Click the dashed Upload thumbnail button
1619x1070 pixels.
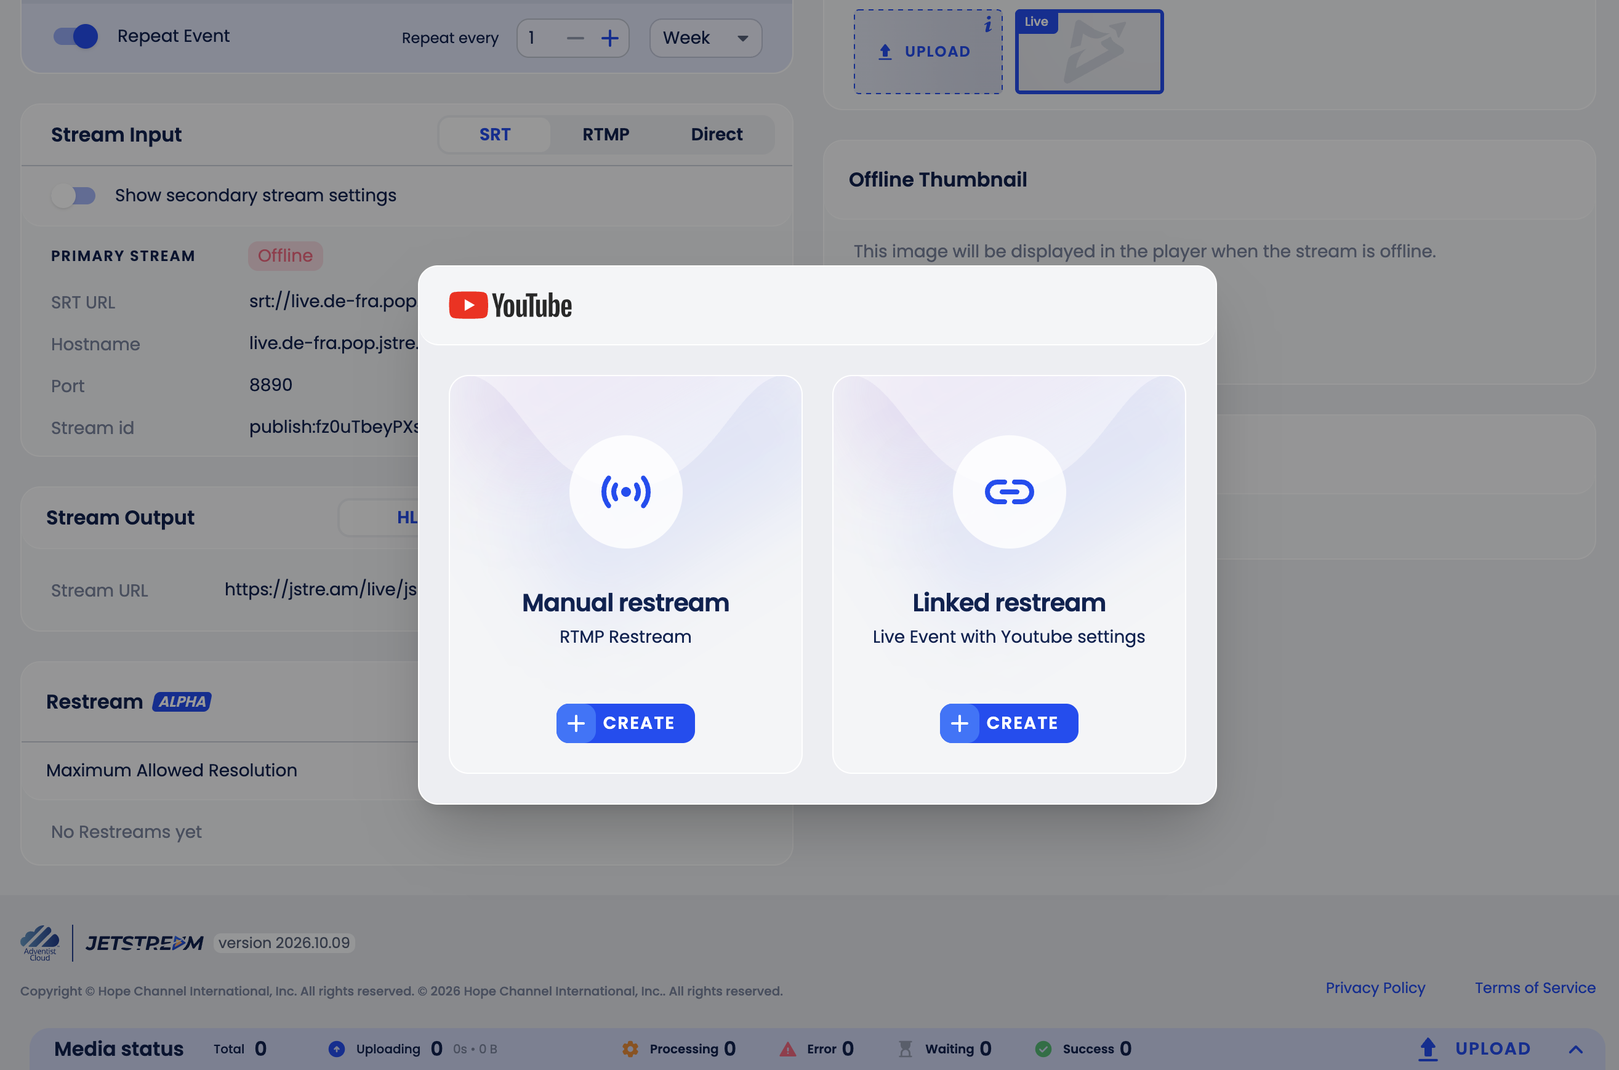pyautogui.click(x=928, y=52)
